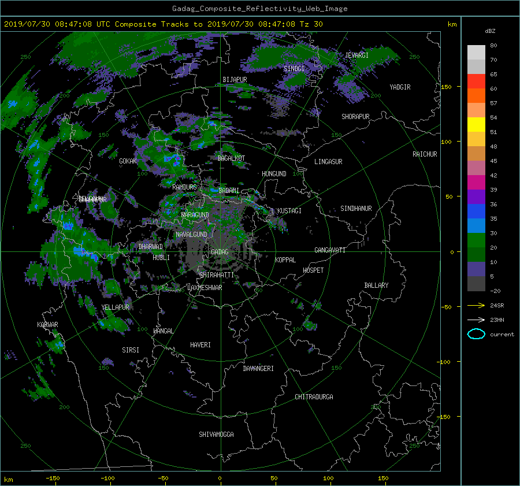Click the GOKAK city label
The image size is (520, 486).
[x=128, y=161]
